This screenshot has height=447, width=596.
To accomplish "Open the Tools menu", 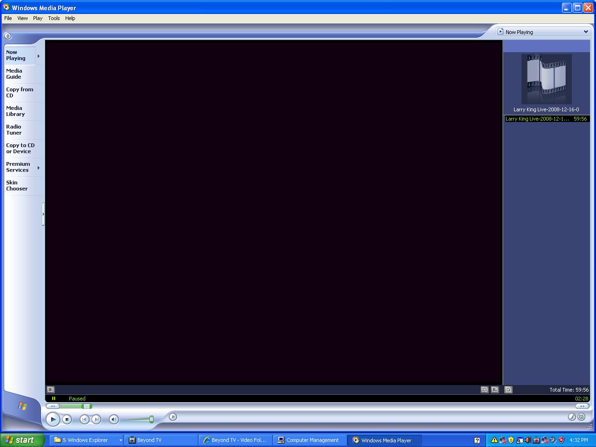I will tap(54, 18).
